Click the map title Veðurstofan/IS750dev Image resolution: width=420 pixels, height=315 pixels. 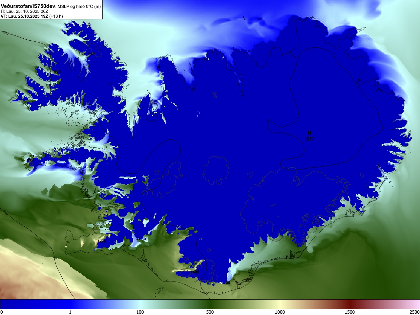point(28,6)
